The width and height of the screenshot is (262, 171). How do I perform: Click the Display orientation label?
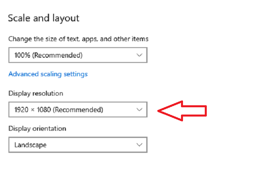[37, 128]
